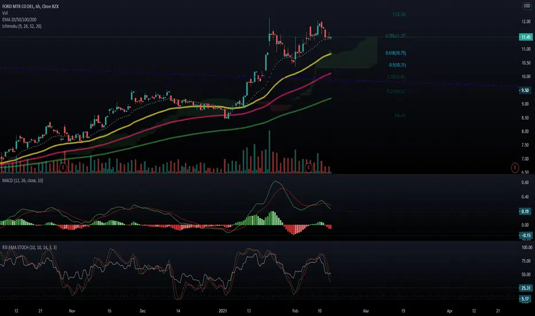Viewport: 535px width, 316px height.
Task: Click the 9.50 price line label
Action: pyautogui.click(x=526, y=91)
